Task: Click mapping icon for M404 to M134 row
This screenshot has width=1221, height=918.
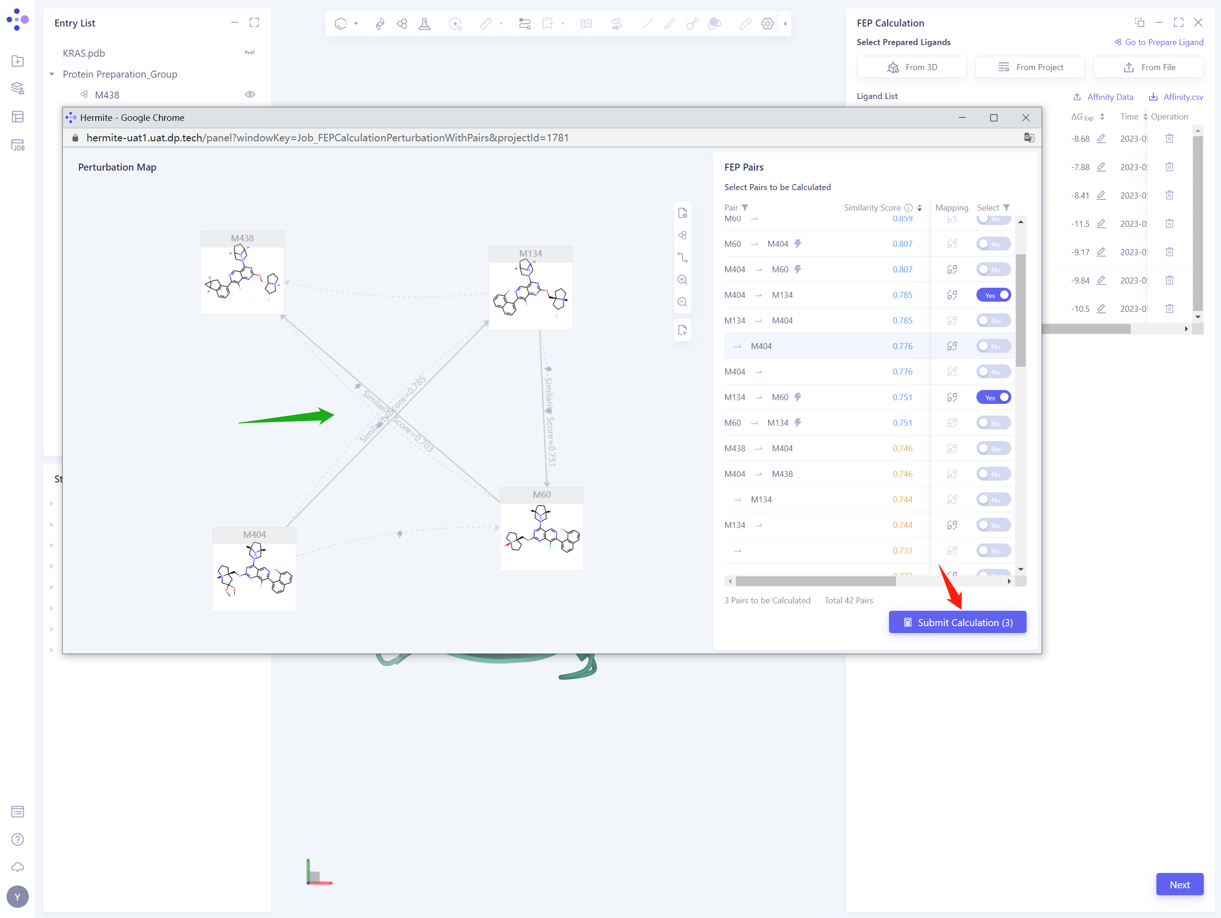Action: pos(952,295)
